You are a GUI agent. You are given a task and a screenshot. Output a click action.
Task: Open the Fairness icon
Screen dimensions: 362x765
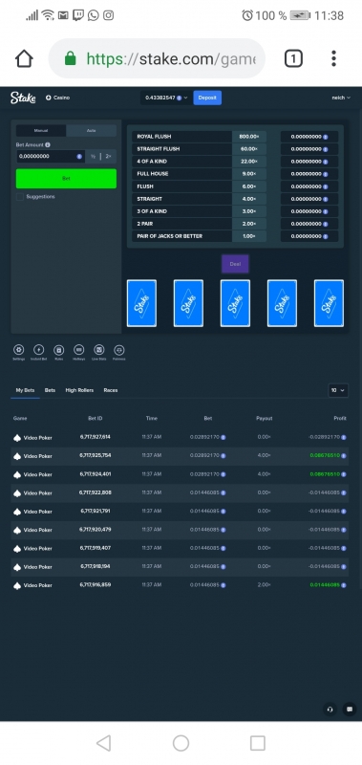pyautogui.click(x=118, y=350)
